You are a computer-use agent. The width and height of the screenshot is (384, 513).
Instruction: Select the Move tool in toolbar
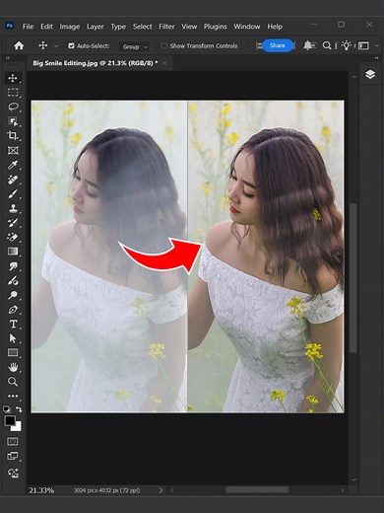click(13, 78)
